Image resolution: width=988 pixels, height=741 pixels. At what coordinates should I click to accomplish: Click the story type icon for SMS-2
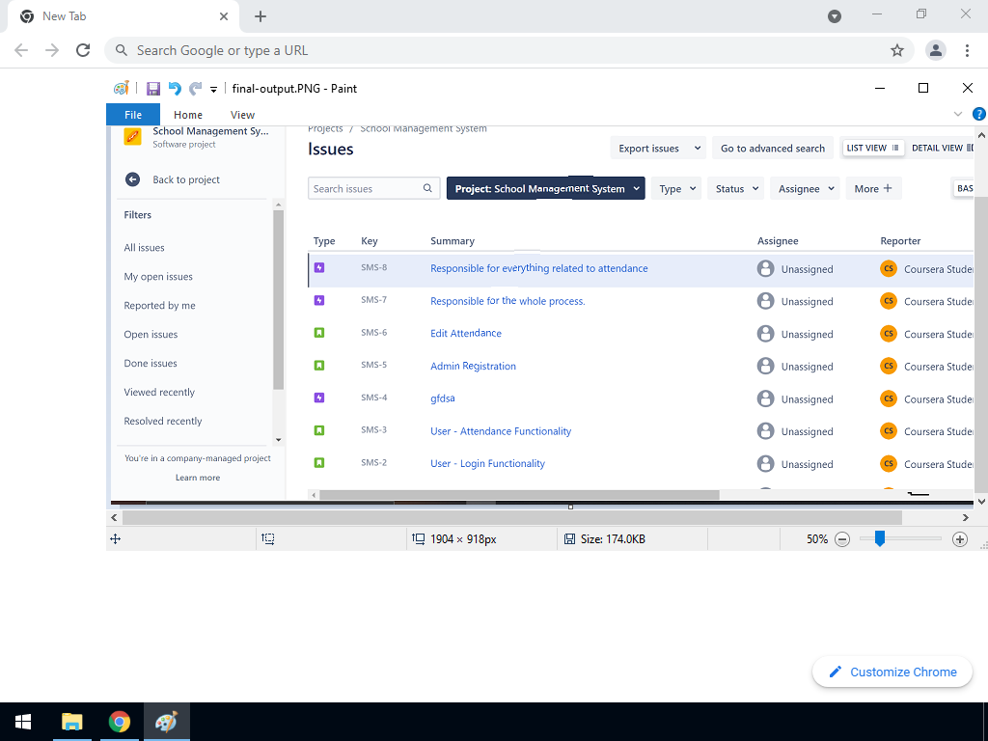point(319,463)
